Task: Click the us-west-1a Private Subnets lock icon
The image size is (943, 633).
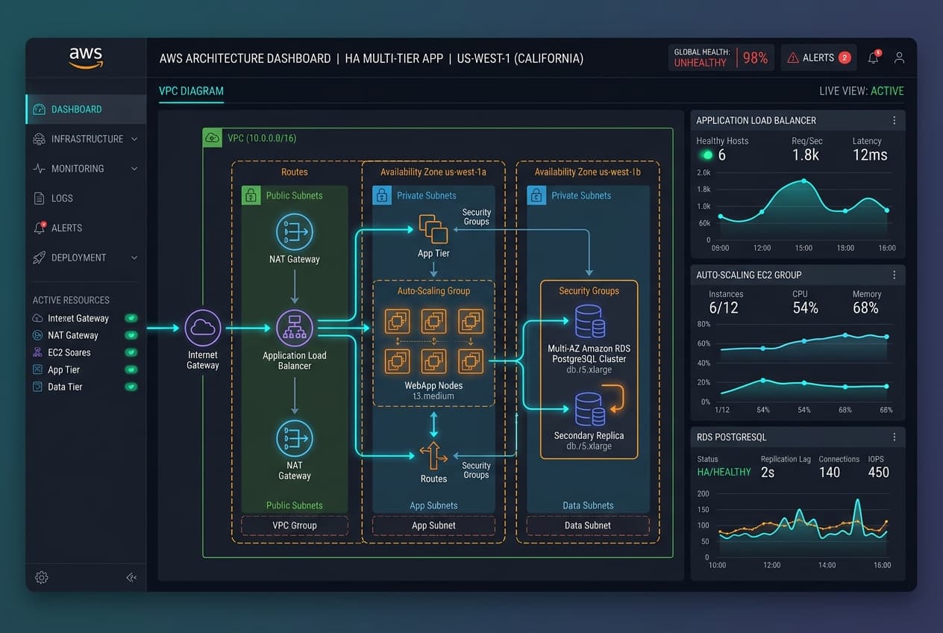Action: (381, 196)
